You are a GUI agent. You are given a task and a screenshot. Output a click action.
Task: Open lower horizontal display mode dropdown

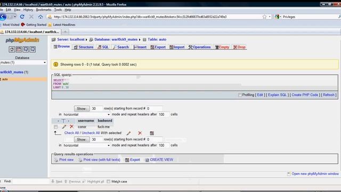click(86, 145)
